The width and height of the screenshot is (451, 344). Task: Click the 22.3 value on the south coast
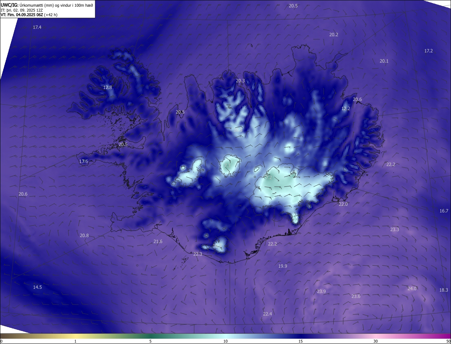coord(198,254)
